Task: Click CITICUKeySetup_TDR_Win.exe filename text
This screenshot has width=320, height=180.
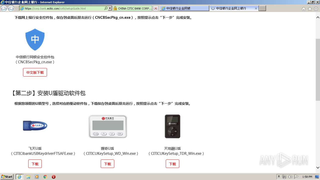Action: [x=176, y=153]
